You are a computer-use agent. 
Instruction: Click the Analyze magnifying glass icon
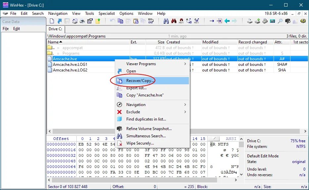(280, 21)
